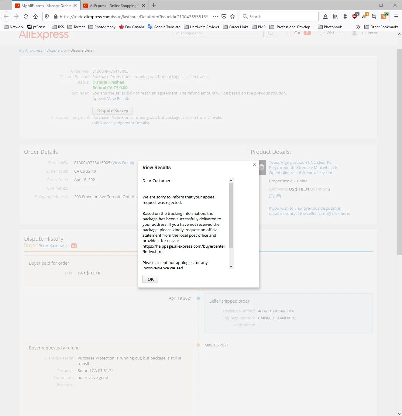This screenshot has height=416, width=402.
Task: Click the browser Forward arrow button
Action: pos(16,16)
